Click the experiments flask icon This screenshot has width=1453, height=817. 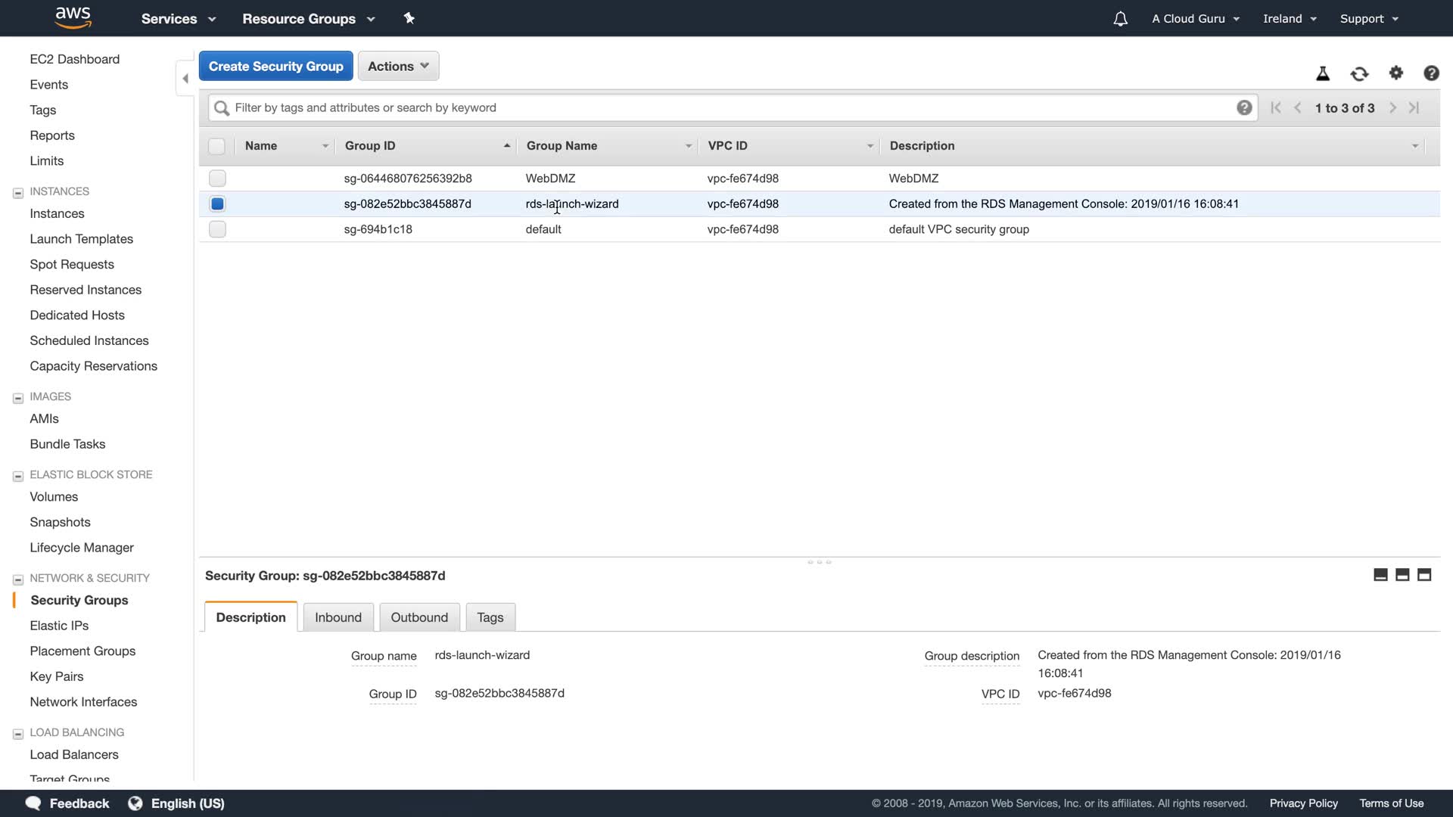(x=1323, y=73)
